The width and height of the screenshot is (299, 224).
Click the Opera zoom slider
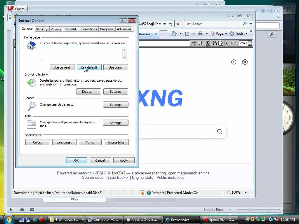258,209
